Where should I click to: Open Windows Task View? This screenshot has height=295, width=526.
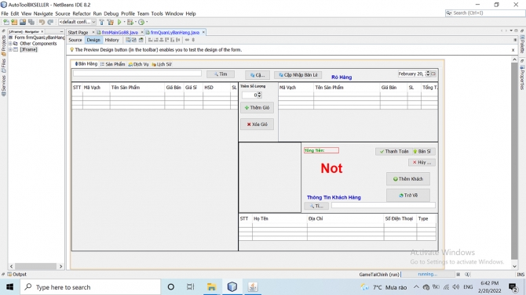[x=191, y=287]
